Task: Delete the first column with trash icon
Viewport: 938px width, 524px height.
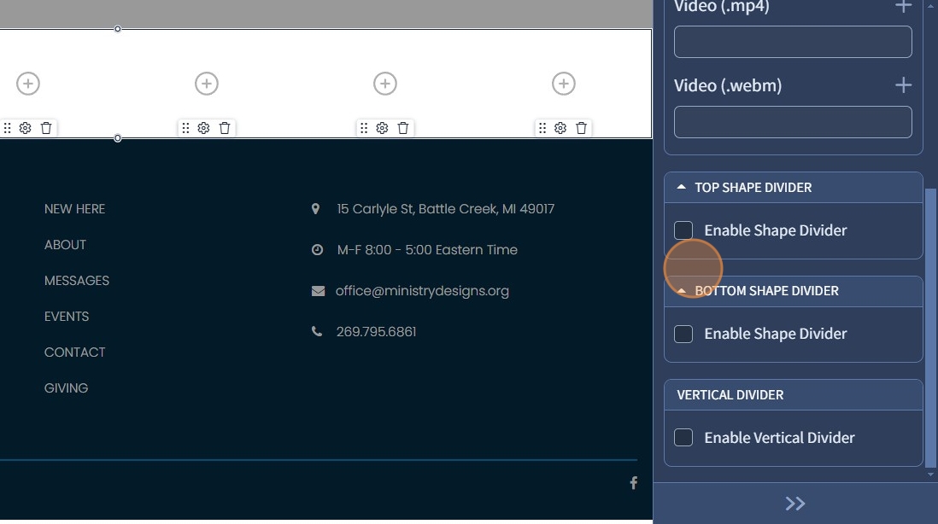Action: tap(46, 128)
